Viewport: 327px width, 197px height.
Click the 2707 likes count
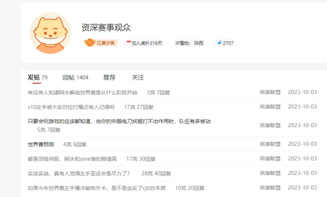tap(228, 43)
